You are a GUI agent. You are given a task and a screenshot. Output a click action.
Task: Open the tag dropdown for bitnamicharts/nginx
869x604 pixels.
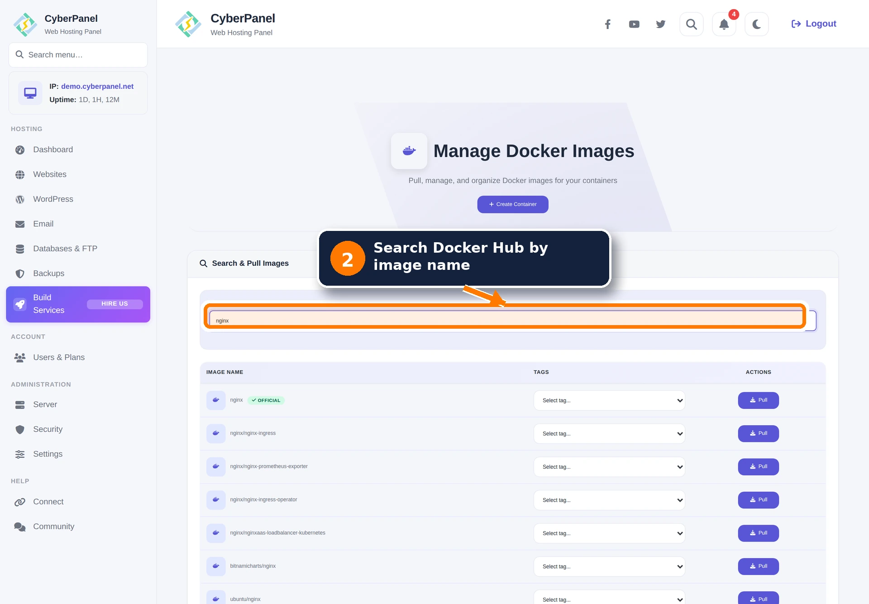609,566
